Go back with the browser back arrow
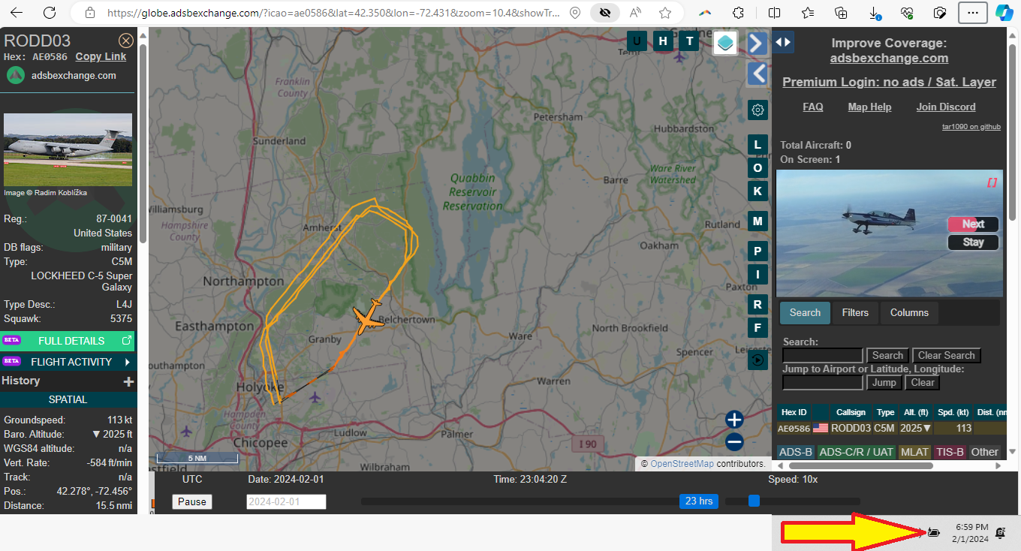 (x=17, y=13)
